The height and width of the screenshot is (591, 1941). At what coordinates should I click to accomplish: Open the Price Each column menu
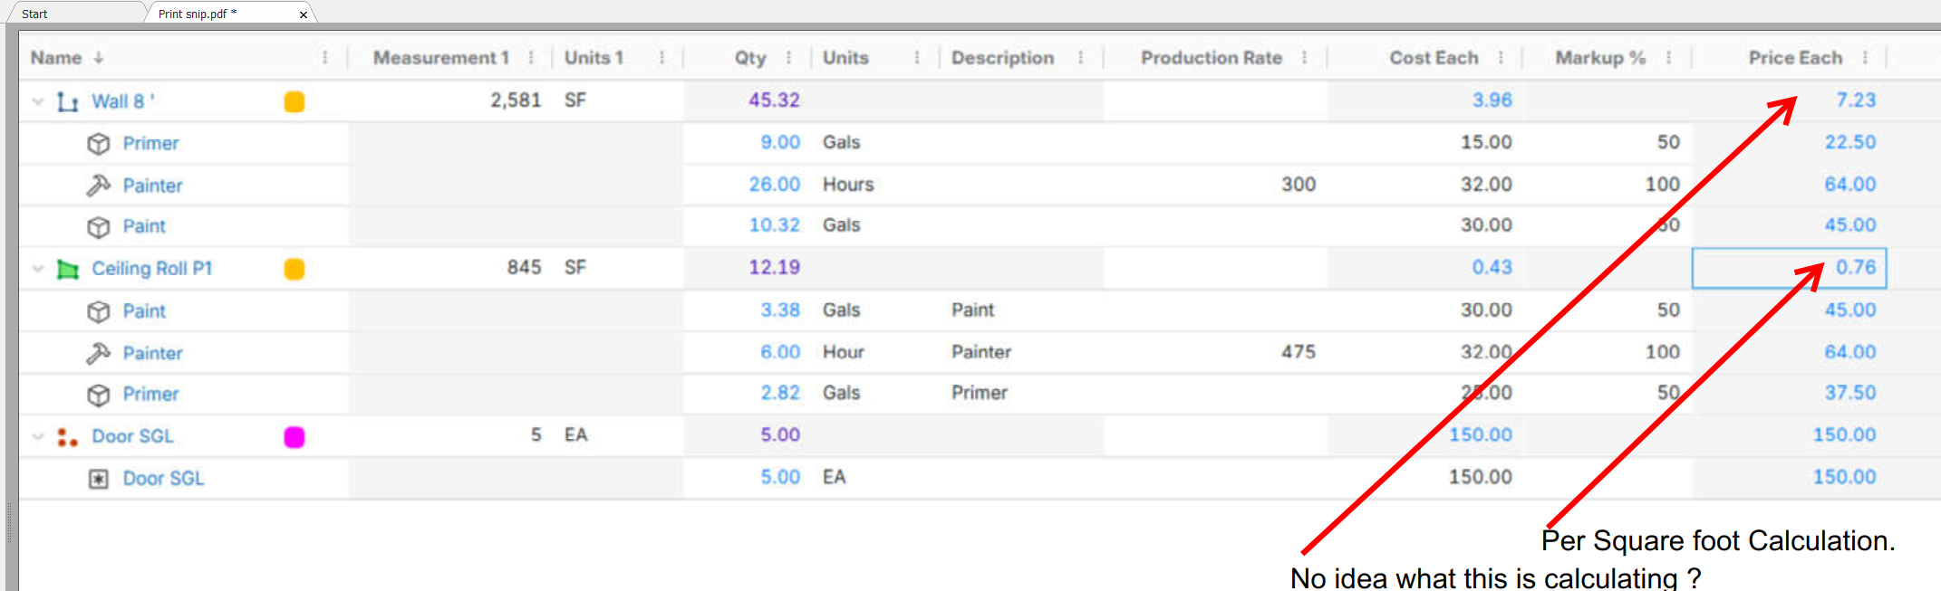tap(1865, 58)
